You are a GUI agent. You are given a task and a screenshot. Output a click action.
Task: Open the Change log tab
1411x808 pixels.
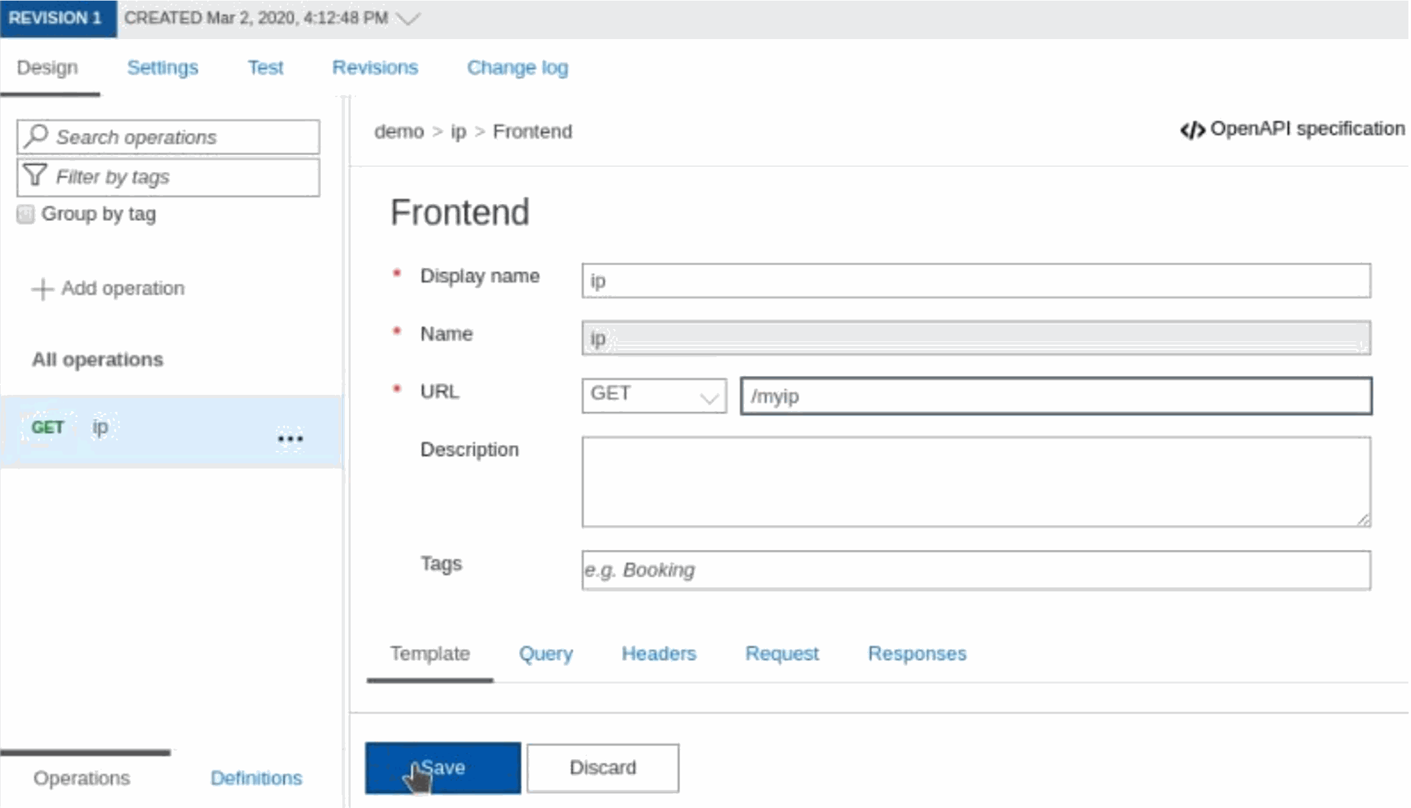pos(518,67)
